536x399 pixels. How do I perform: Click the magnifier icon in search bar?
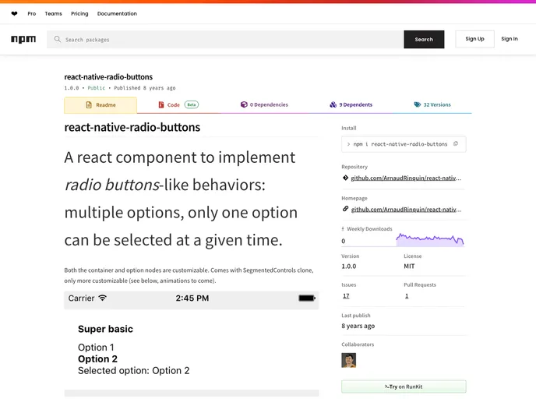click(58, 39)
